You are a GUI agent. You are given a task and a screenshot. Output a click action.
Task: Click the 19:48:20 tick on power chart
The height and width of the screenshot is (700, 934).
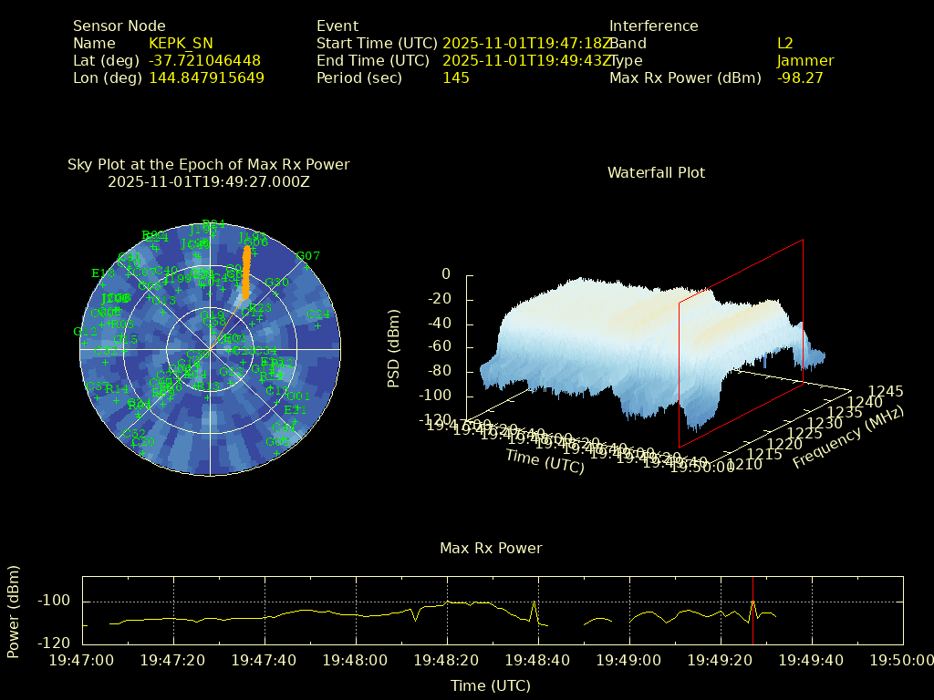click(x=447, y=659)
